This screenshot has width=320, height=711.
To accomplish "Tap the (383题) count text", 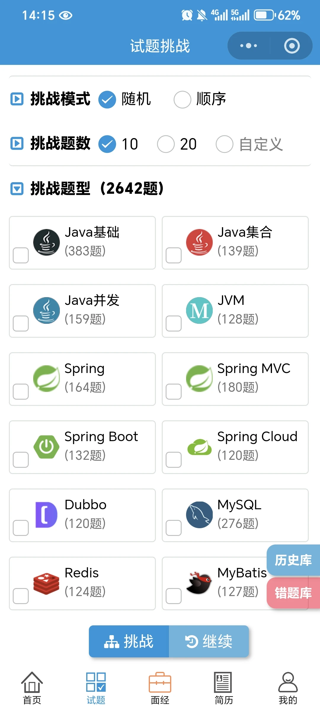I will tap(85, 251).
